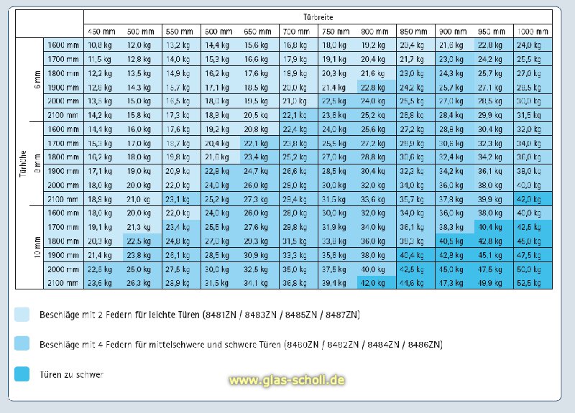Click the 700 mm column header
Screen dimensions: 575x413
(x=297, y=31)
